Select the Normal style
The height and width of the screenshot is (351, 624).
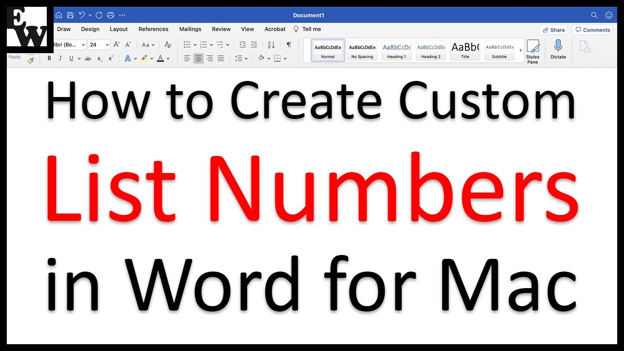click(x=328, y=51)
